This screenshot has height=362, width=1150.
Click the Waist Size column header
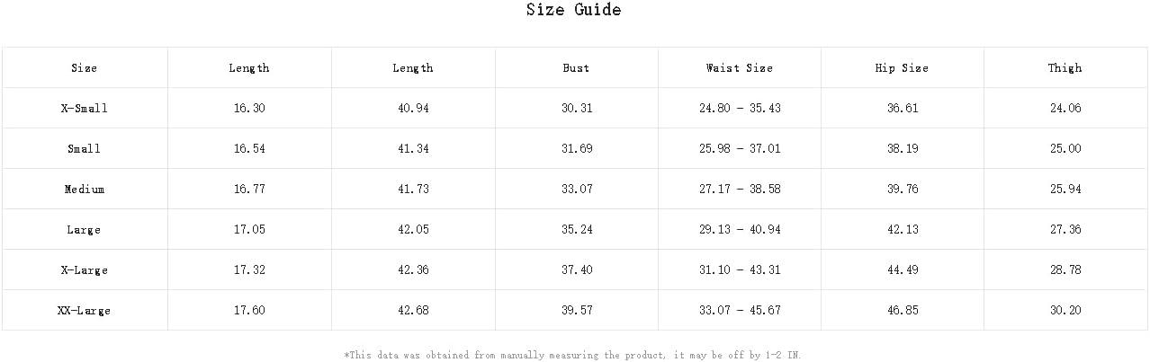740,68
